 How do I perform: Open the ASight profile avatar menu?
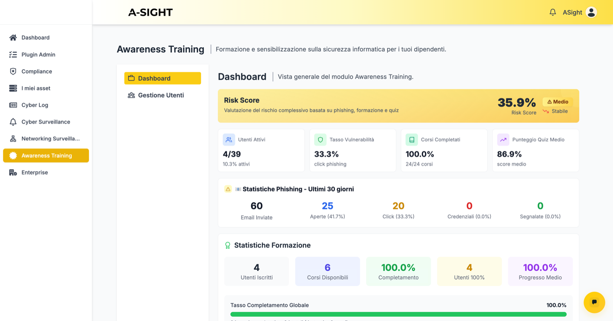point(591,12)
